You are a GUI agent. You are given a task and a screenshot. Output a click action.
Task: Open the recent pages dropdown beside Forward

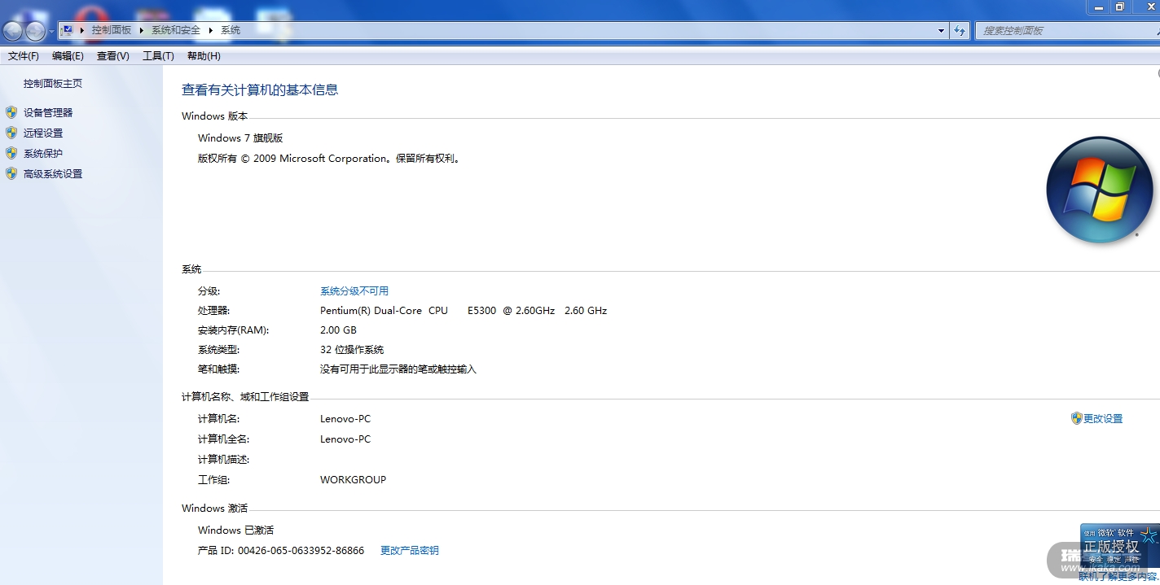click(x=52, y=32)
